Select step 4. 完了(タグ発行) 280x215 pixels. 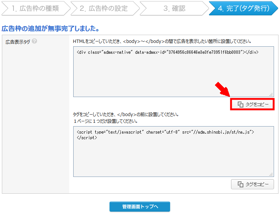[x=243, y=8]
